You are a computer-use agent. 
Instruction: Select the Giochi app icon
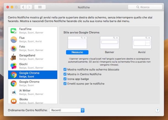pyautogui.click(x=13, y=66)
